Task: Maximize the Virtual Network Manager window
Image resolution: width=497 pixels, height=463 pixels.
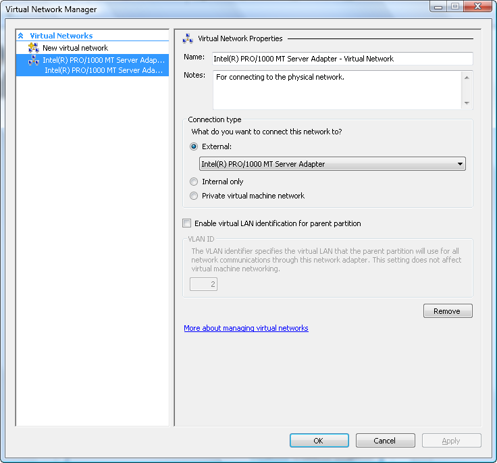Action: (x=455, y=6)
